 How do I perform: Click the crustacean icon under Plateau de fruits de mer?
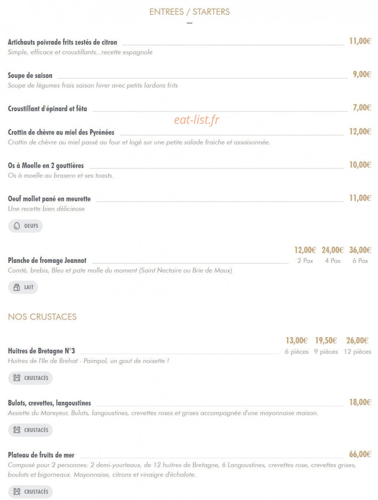17,492
